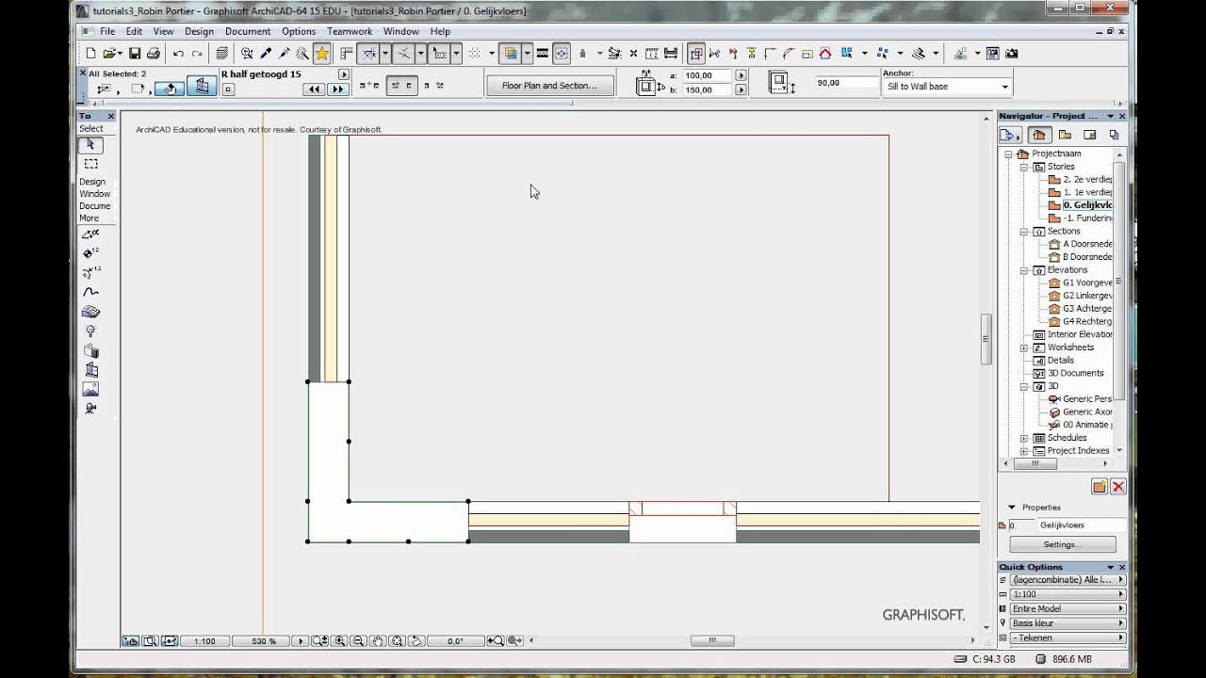Collapse the Properties section triangle
The width and height of the screenshot is (1206, 678).
coord(1012,508)
